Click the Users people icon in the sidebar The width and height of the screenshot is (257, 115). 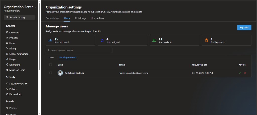pyautogui.click(x=7, y=43)
